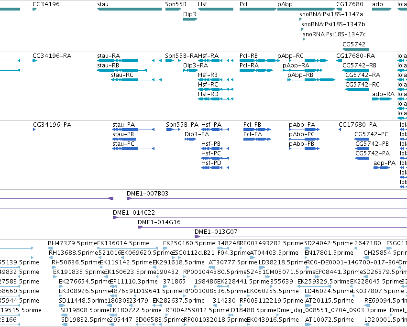
Task: Click the Dip3 gene glyph
Action: [190, 19]
